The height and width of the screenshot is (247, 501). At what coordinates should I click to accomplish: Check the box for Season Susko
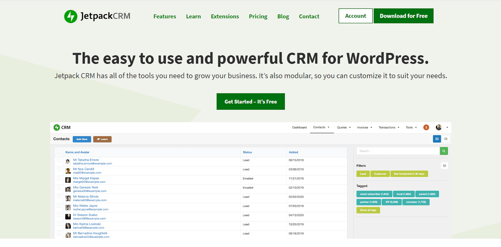coord(59,215)
